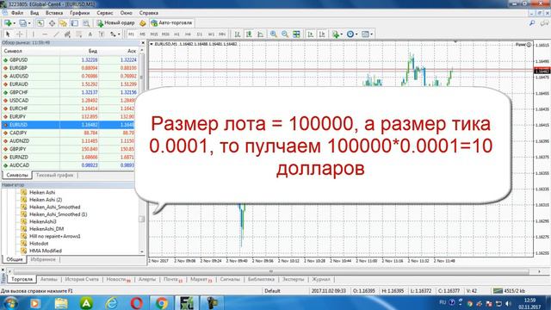Select the GBPUSD row in Market Watch
This screenshot has height=310, width=551.
[70, 60]
